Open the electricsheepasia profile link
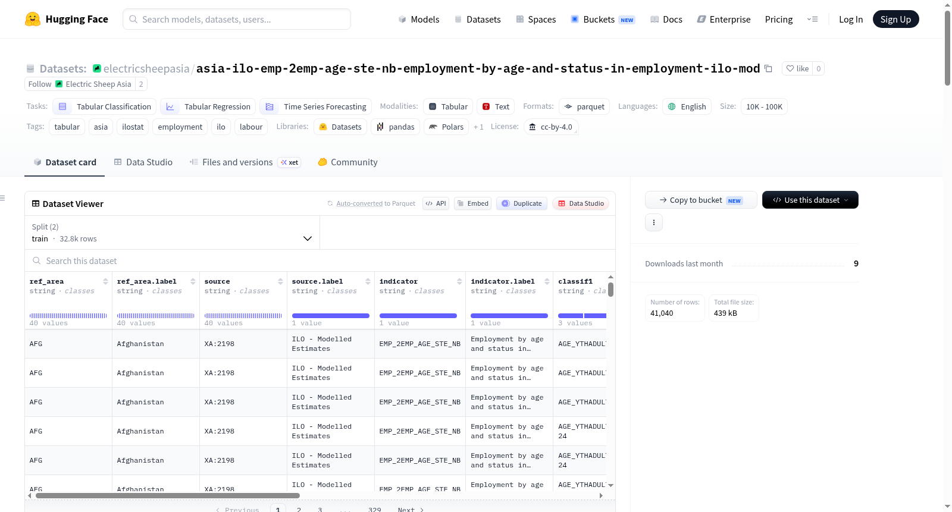952x512 pixels. pos(146,69)
